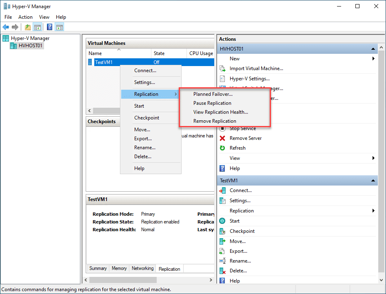Open the File menu

[8, 17]
